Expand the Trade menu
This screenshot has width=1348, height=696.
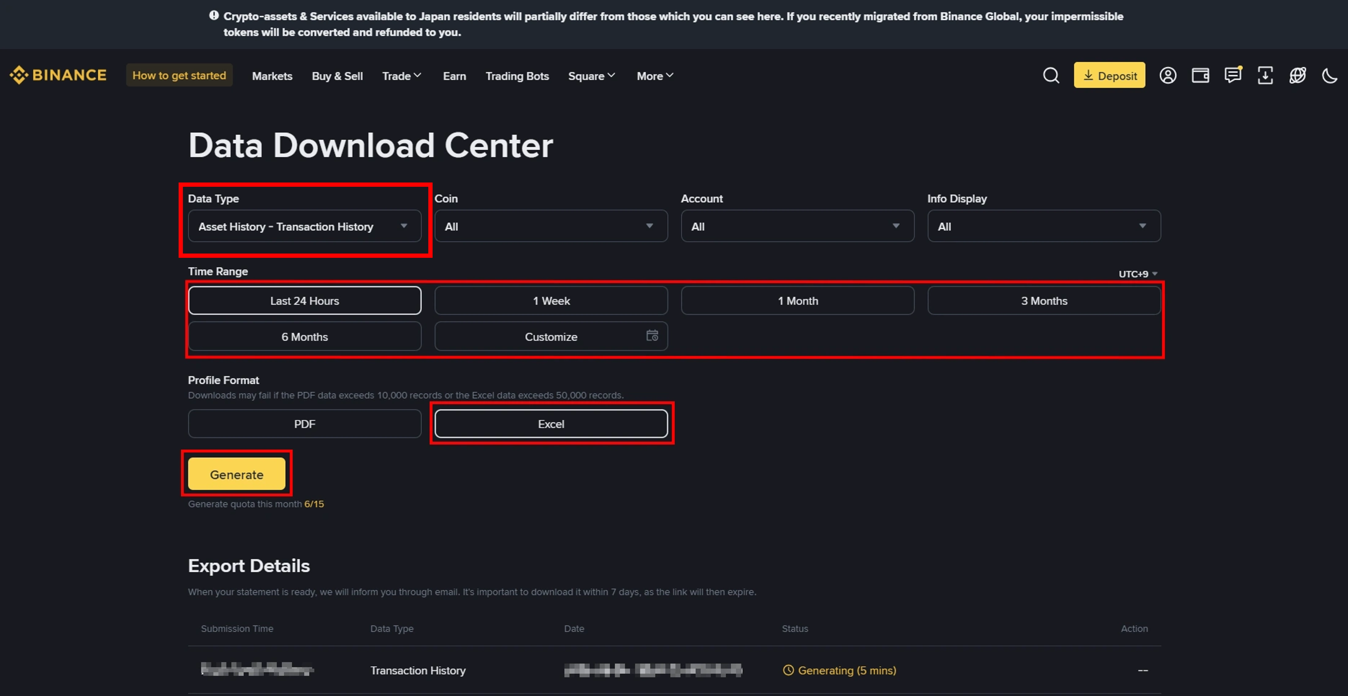(401, 76)
